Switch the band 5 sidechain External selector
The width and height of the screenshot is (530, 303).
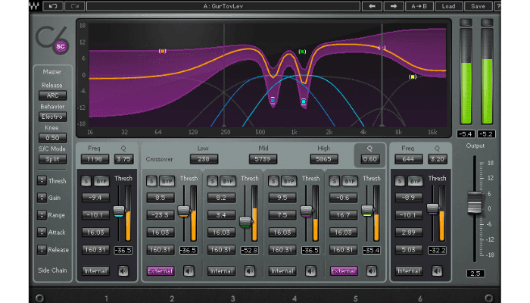[344, 271]
